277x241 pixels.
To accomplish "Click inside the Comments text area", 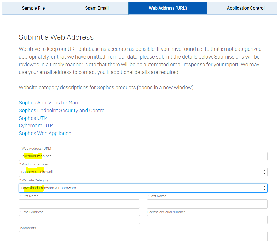I will coord(143,236).
